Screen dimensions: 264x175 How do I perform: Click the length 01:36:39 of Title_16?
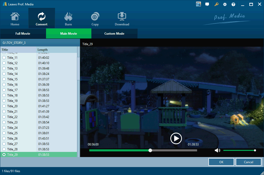point(44,84)
